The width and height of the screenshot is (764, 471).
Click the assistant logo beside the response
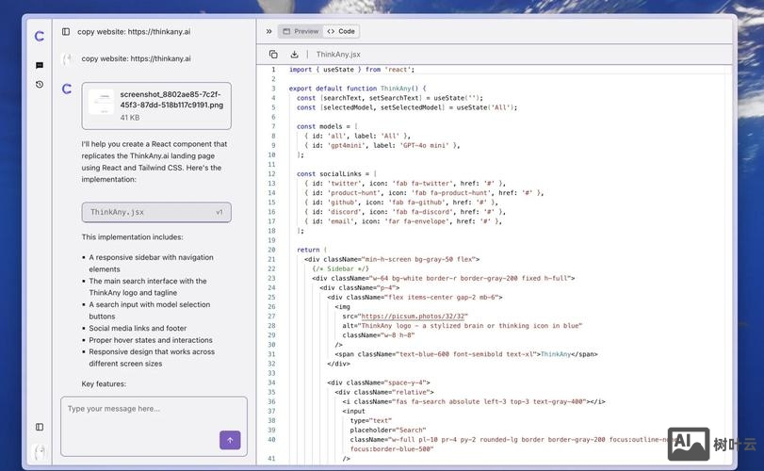pyautogui.click(x=67, y=89)
